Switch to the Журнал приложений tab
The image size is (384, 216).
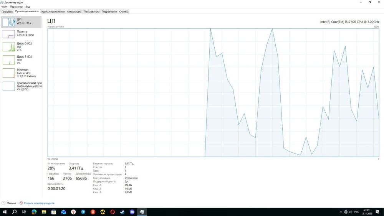click(x=53, y=12)
